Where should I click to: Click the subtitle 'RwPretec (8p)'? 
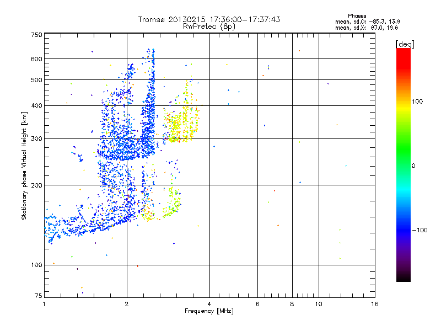209,26
